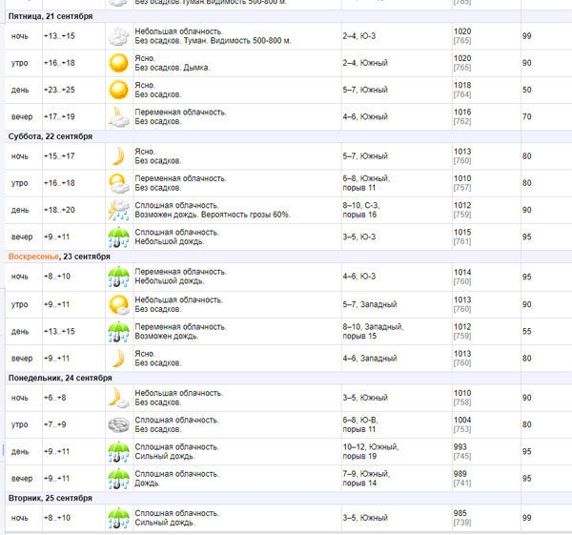Click the umbrella icon for Monday daytime
Image resolution: width=572 pixels, height=535 pixels.
[118, 451]
